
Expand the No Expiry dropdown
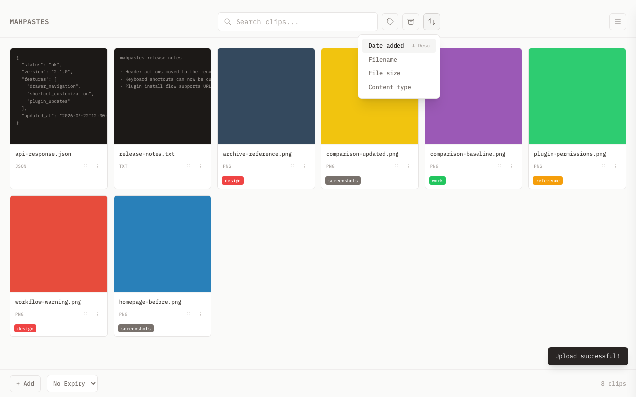tap(72, 383)
